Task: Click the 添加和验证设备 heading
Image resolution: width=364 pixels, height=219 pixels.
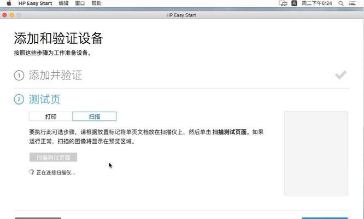Action: coord(58,38)
